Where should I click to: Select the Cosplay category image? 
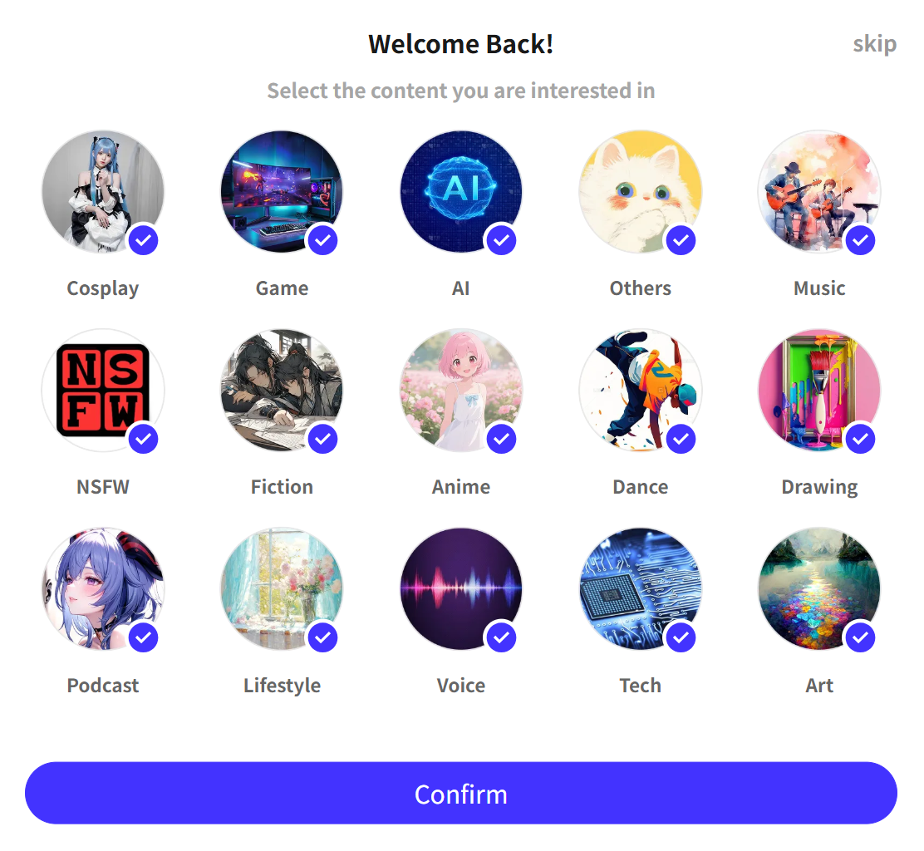coord(103,191)
